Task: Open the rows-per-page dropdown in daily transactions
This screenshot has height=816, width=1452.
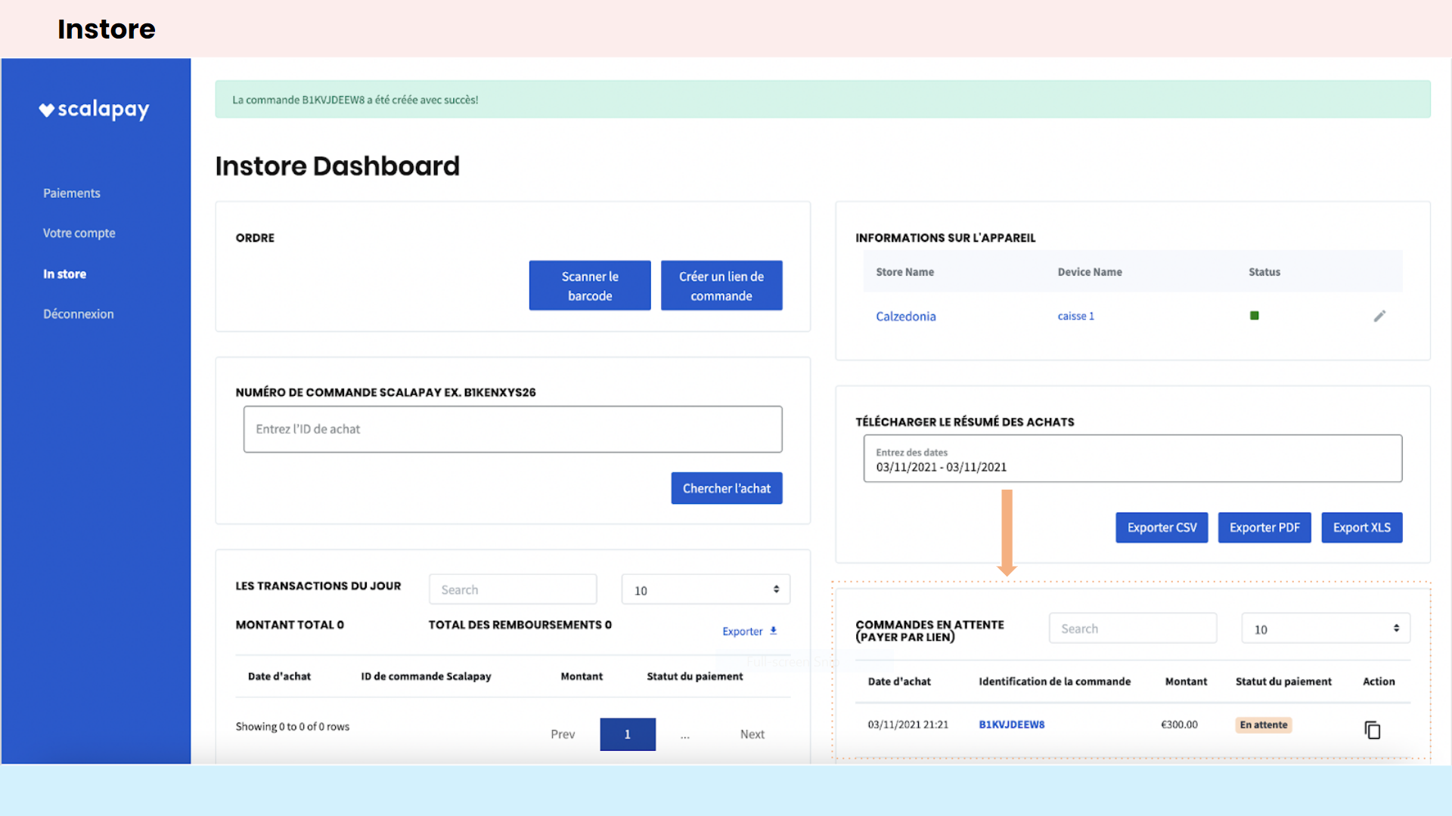Action: coord(705,590)
